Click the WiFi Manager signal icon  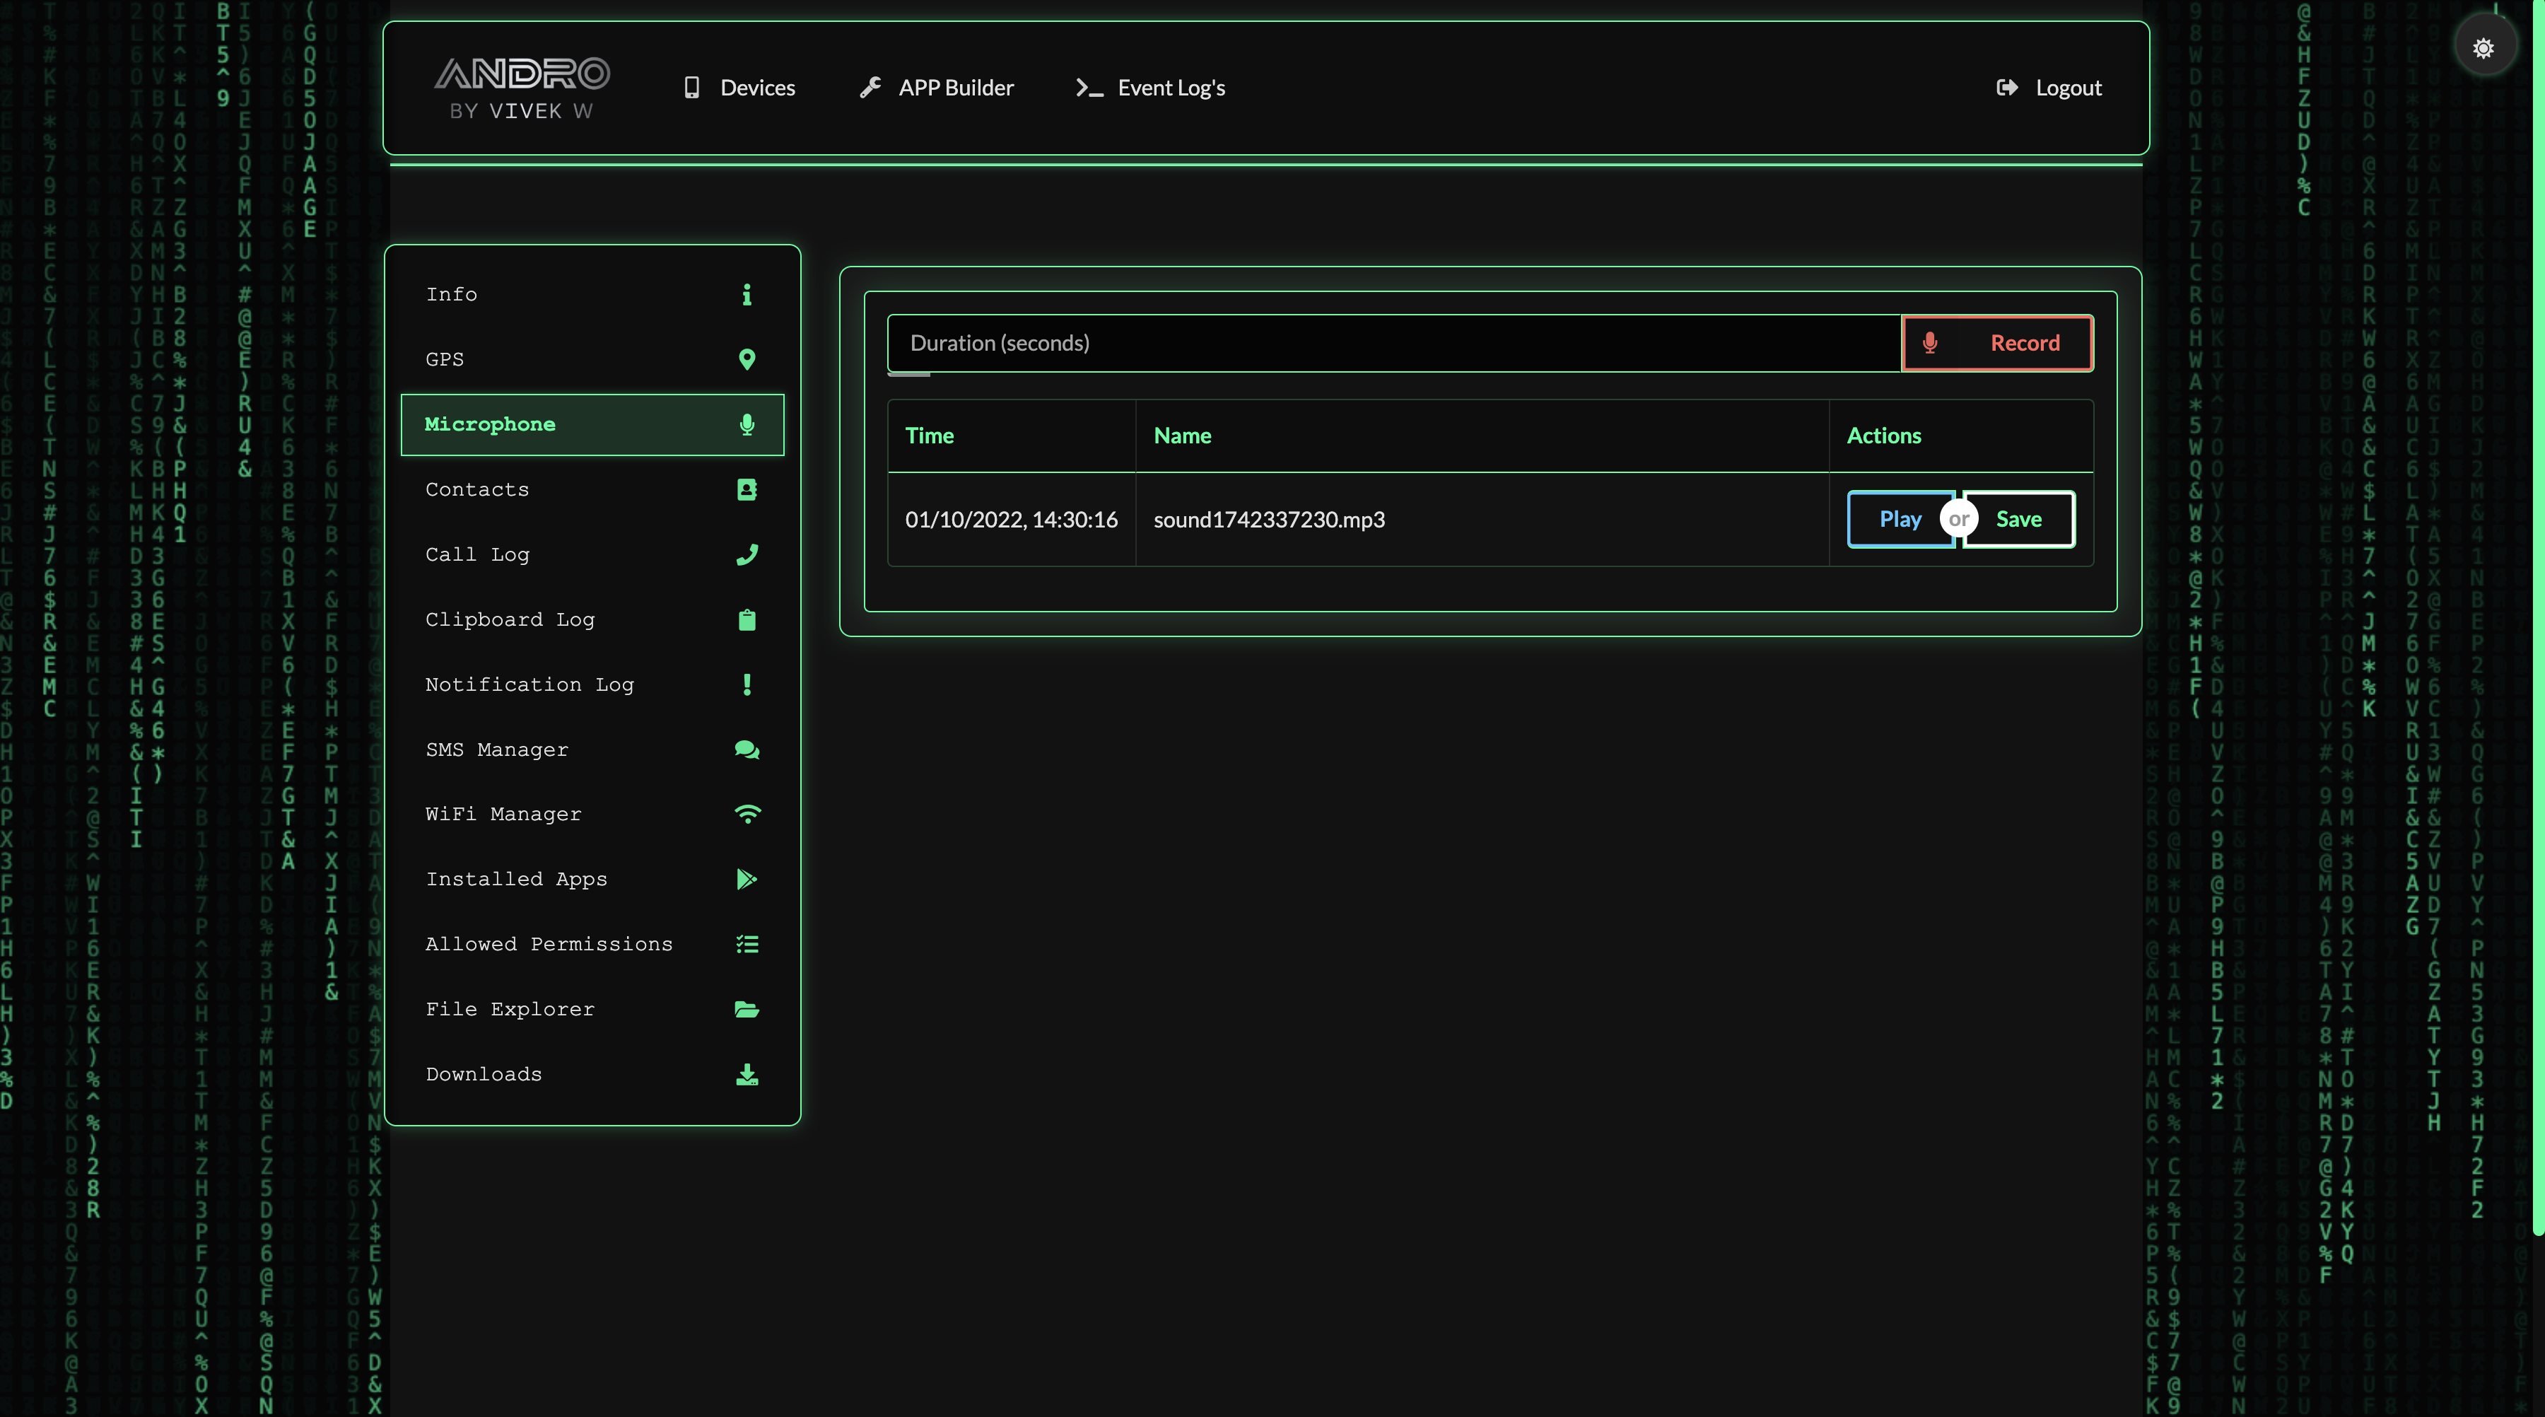(x=747, y=815)
